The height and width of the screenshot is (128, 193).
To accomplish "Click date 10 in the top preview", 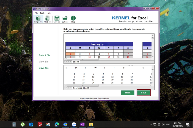I will click(x=90, y=57).
